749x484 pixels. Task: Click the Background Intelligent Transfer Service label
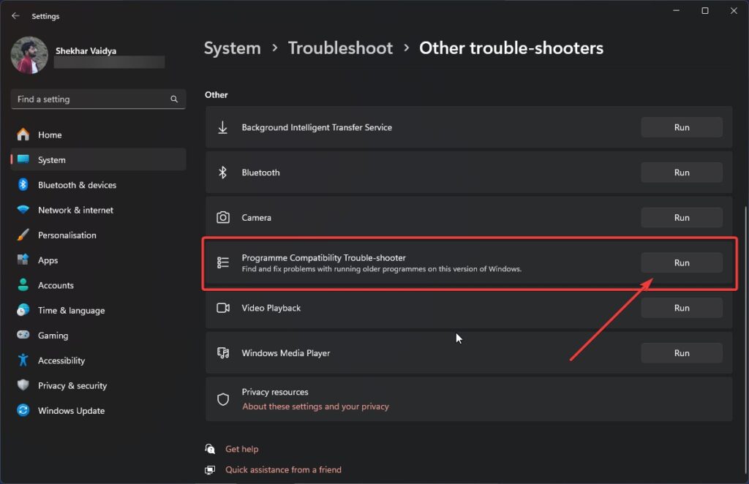tap(317, 127)
